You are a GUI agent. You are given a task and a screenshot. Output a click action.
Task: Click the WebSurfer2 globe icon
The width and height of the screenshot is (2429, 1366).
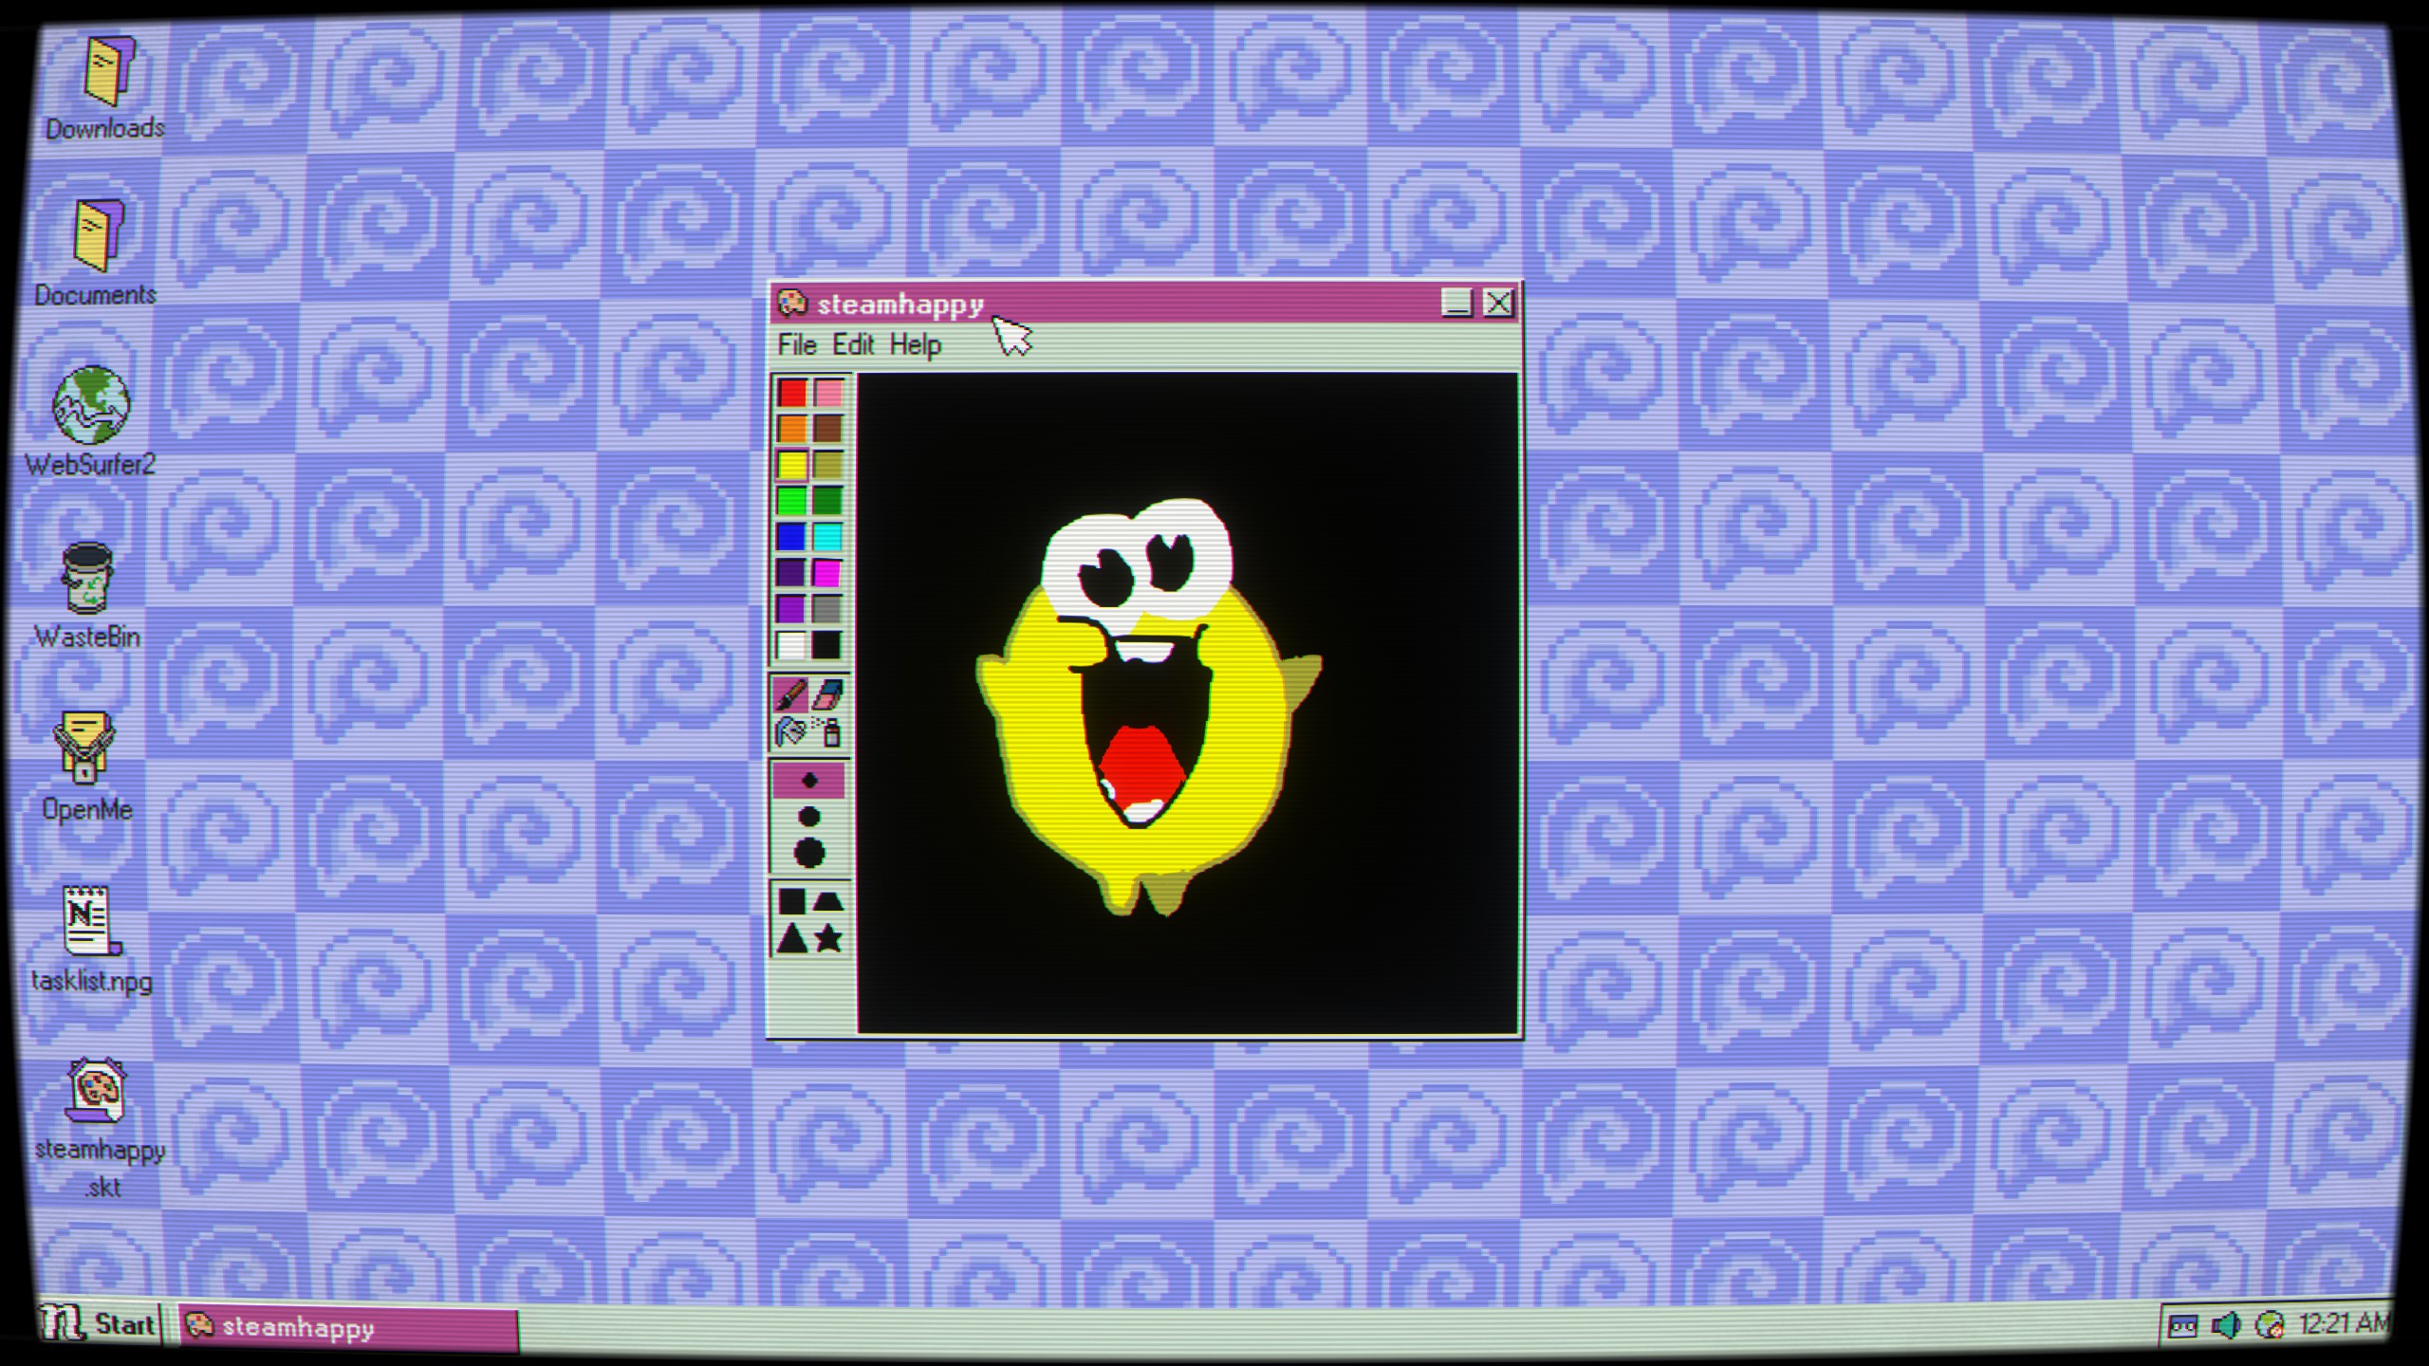[x=91, y=405]
